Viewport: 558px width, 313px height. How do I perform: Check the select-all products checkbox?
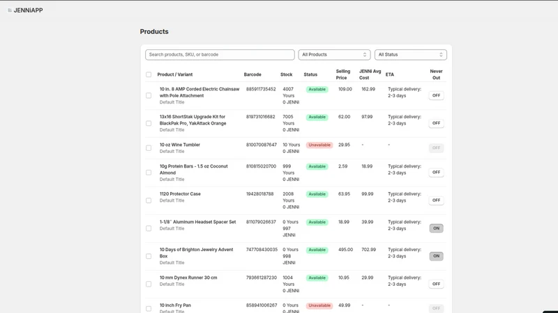[x=149, y=74]
